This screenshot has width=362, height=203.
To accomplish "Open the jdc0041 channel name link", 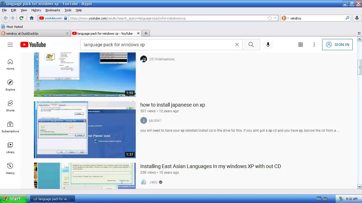I will click(155, 120).
